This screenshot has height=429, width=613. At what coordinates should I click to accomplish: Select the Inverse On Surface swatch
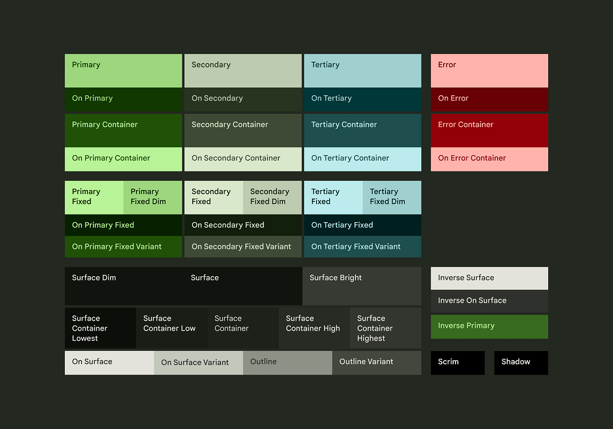(489, 301)
